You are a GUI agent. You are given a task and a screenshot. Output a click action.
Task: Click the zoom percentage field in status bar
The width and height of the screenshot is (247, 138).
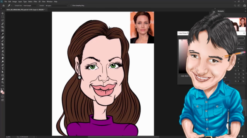8,137
